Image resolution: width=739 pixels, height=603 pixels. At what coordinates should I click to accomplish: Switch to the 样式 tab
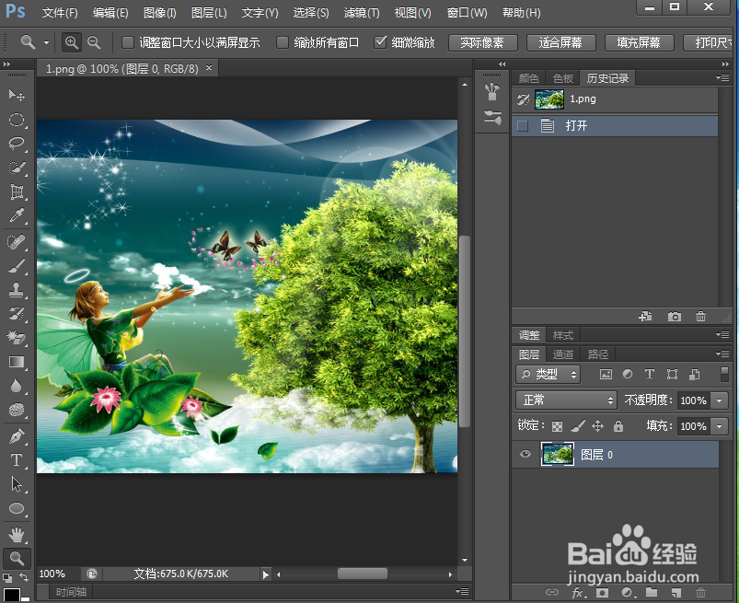pos(562,335)
